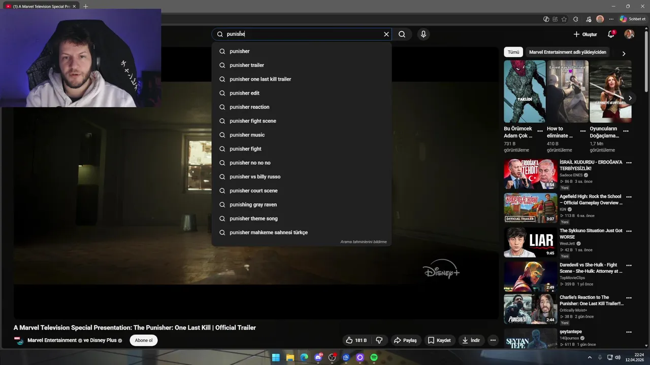Image resolution: width=650 pixels, height=365 pixels.
Task: Pick suggestion 'punisher reaction'
Action: point(302,107)
